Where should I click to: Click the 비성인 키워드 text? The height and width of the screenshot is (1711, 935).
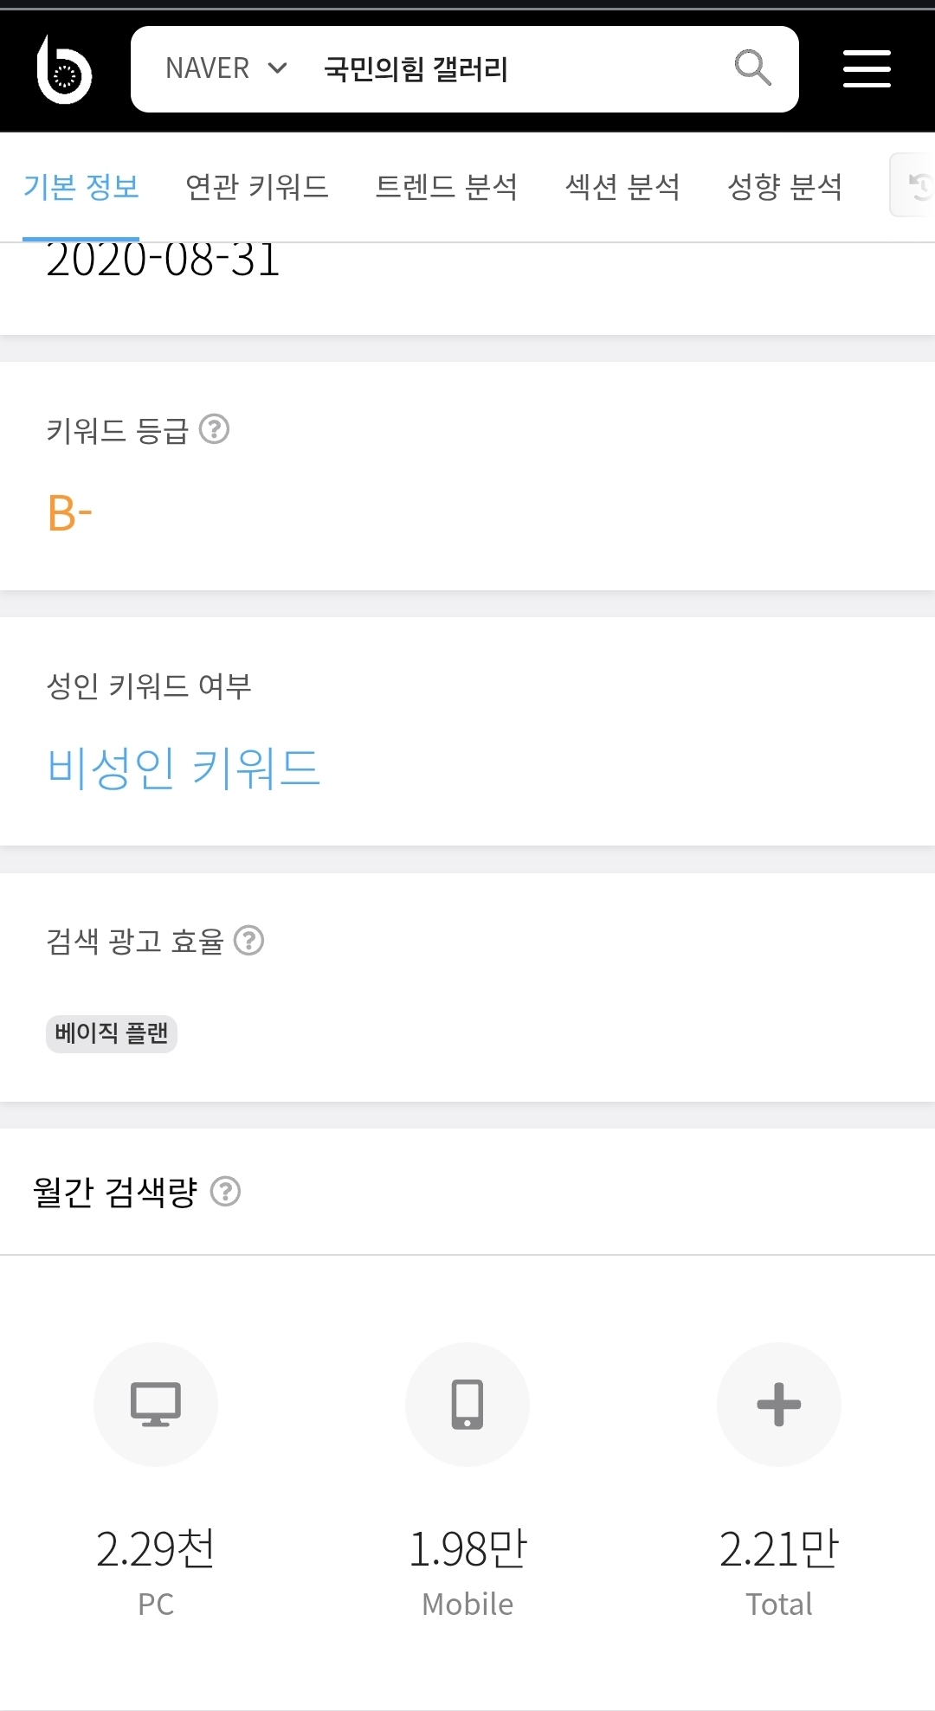click(184, 768)
